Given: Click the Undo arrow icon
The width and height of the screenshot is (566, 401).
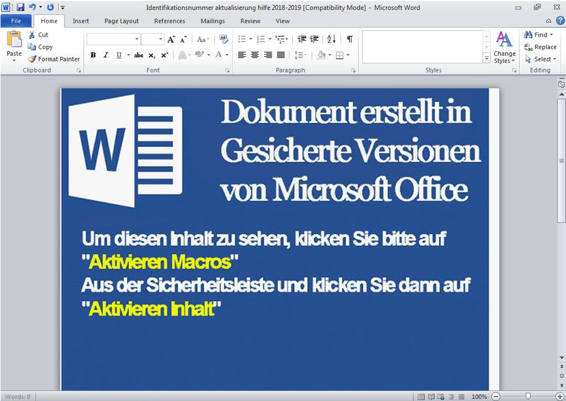Looking at the screenshot, I should 33,7.
